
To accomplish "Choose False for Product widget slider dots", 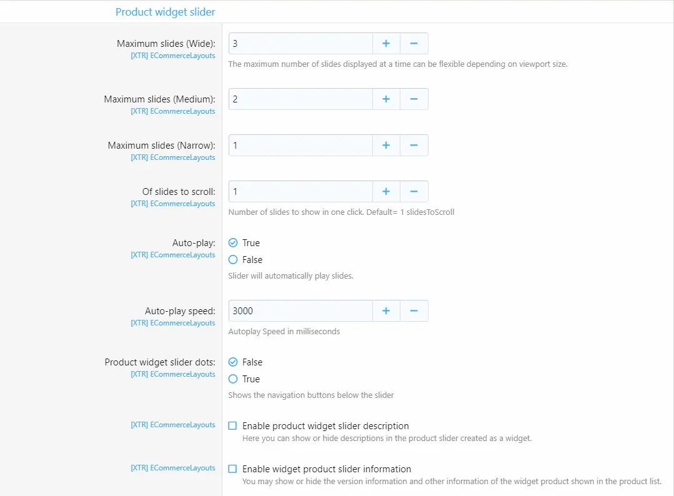I will (x=233, y=362).
